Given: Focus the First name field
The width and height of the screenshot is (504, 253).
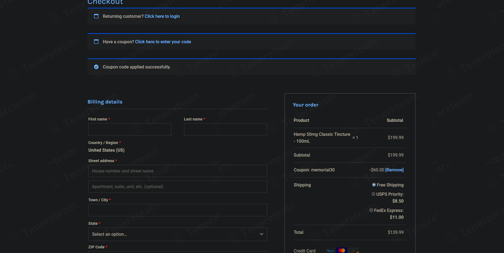Looking at the screenshot, I should (130, 129).
